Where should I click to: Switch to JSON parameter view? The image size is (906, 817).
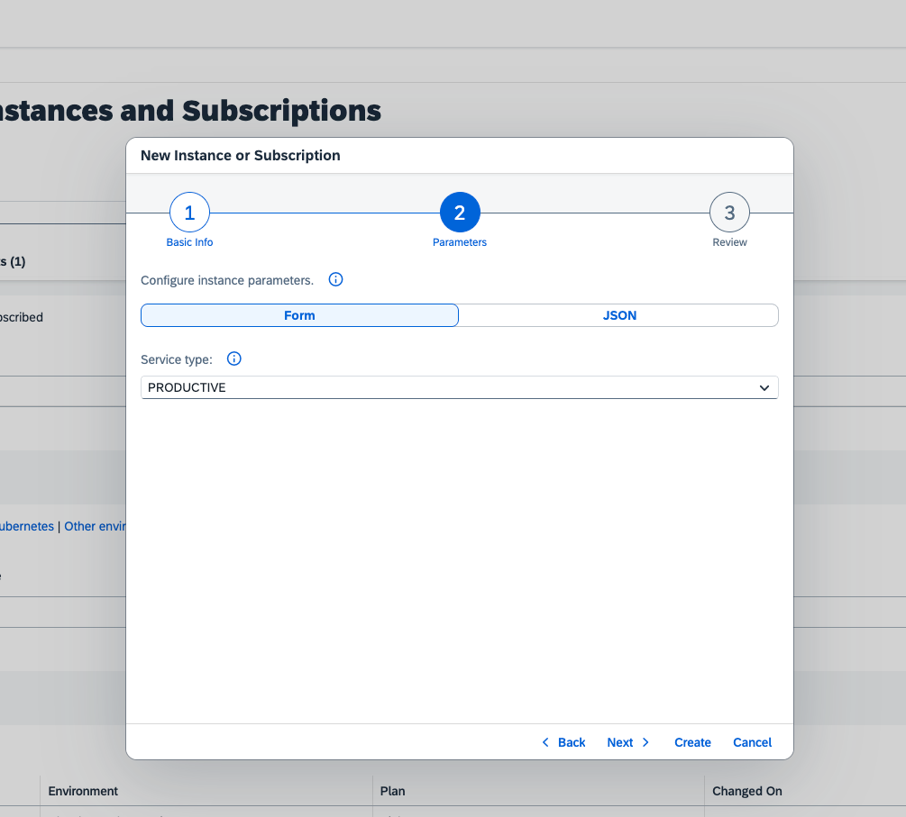click(x=619, y=315)
